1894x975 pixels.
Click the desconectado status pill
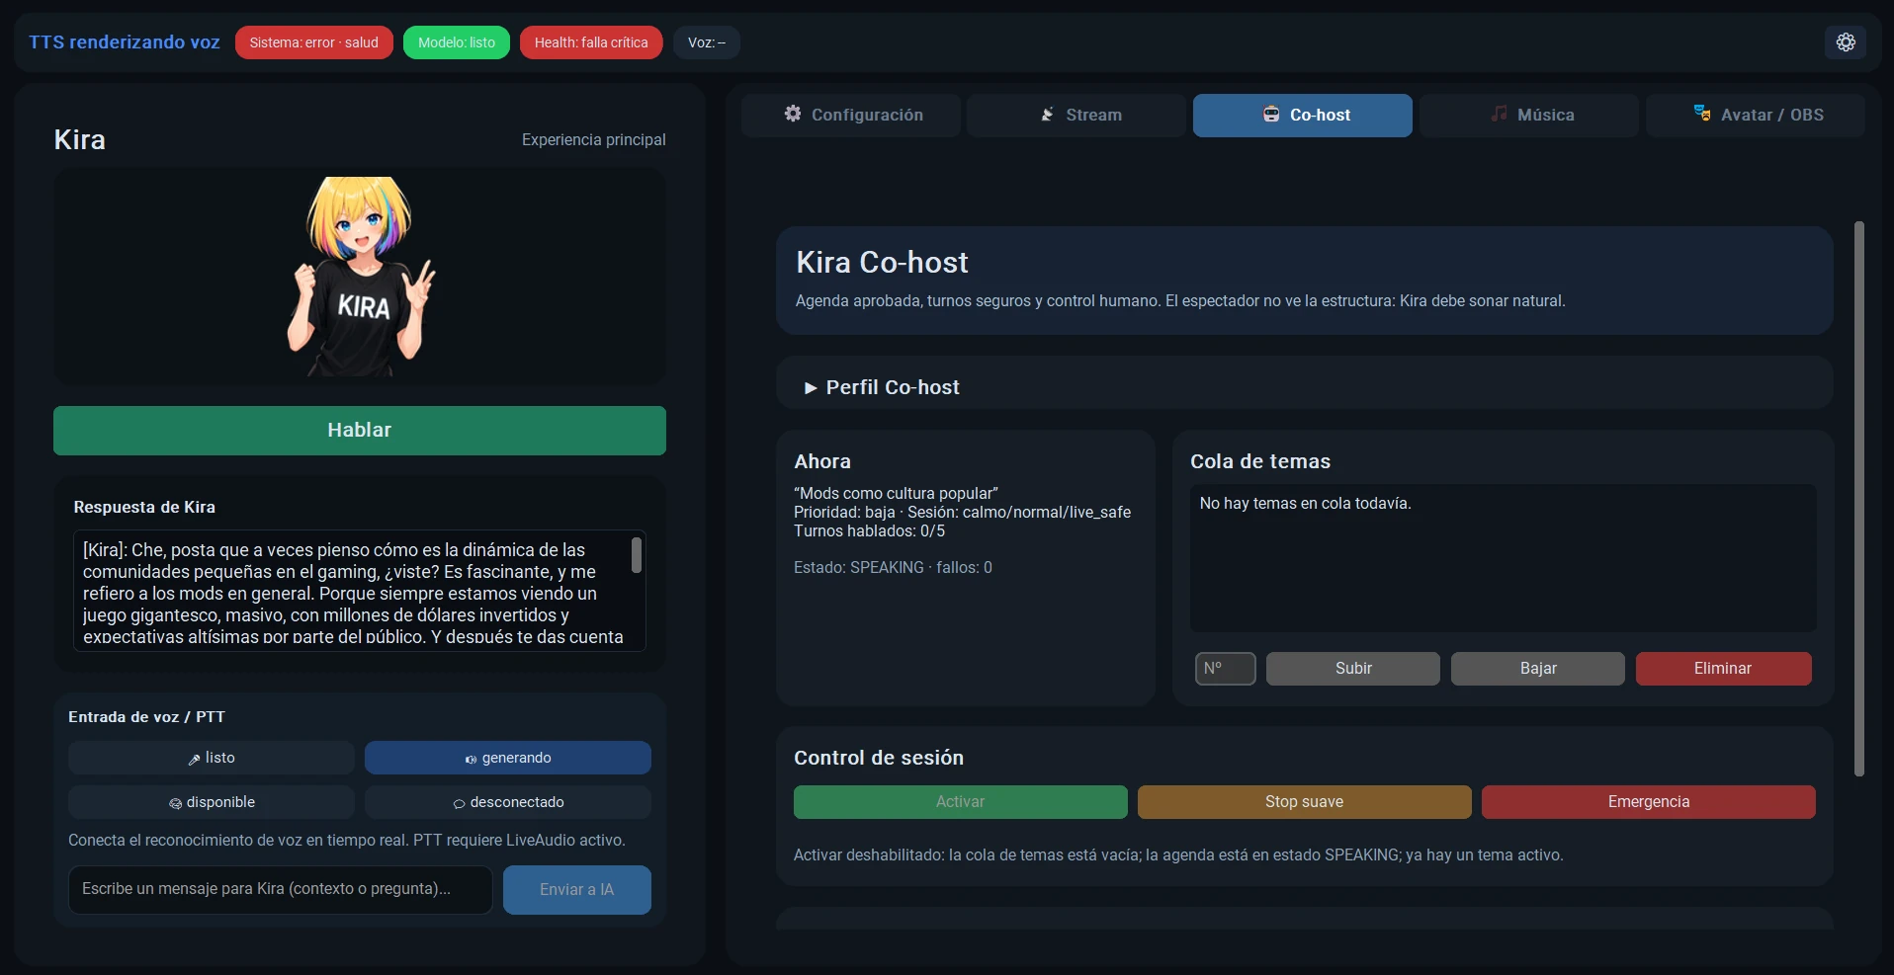[x=508, y=802]
